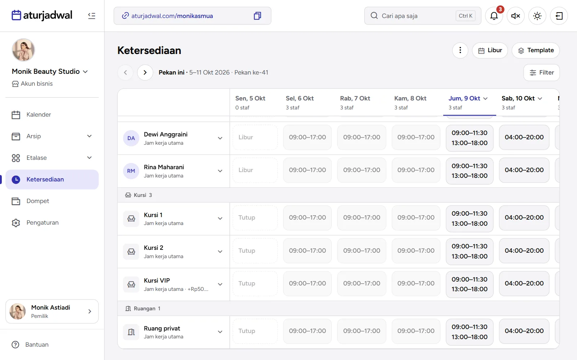Open the Sab, 10 Okt column dropdown

point(540,98)
